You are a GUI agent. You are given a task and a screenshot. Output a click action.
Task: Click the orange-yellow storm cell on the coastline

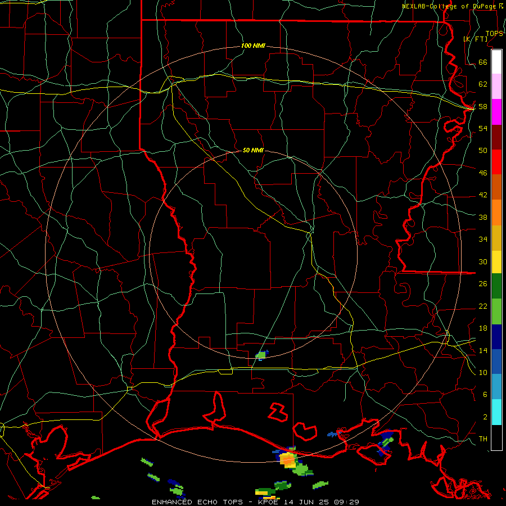point(287,459)
